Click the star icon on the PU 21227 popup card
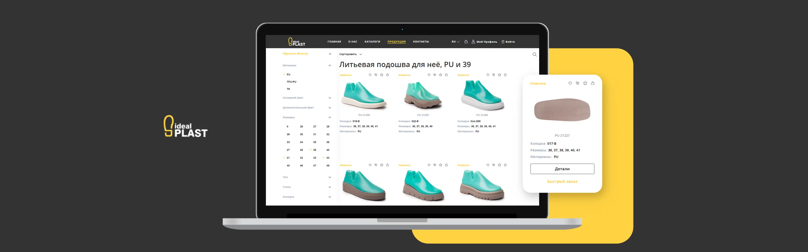 (x=585, y=83)
